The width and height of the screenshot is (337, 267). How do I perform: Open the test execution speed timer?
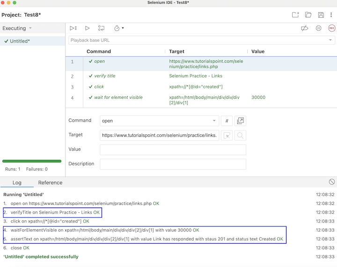pos(117,28)
